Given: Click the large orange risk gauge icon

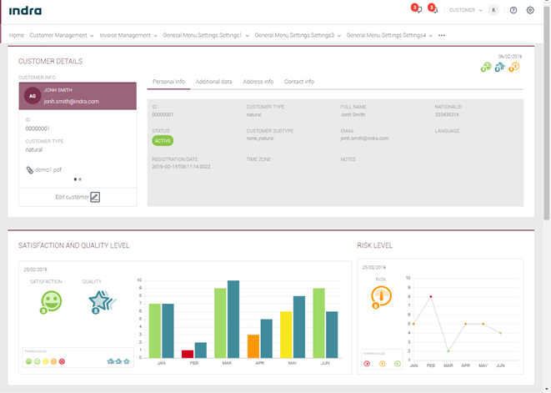Looking at the screenshot, I should click(381, 297).
